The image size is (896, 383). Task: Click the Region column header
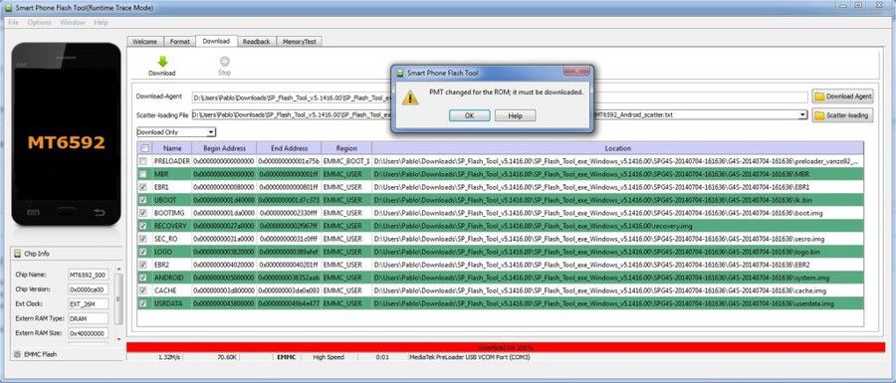346,148
